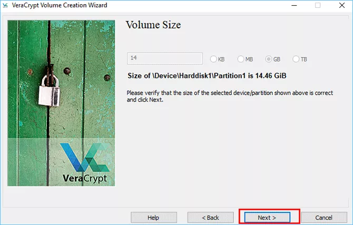The width and height of the screenshot is (353, 225).
Task: Proceed with the Next button
Action: pos(267,218)
